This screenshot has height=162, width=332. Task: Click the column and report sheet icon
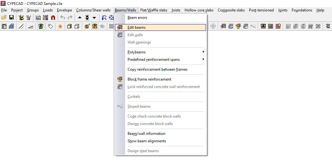[4, 26]
